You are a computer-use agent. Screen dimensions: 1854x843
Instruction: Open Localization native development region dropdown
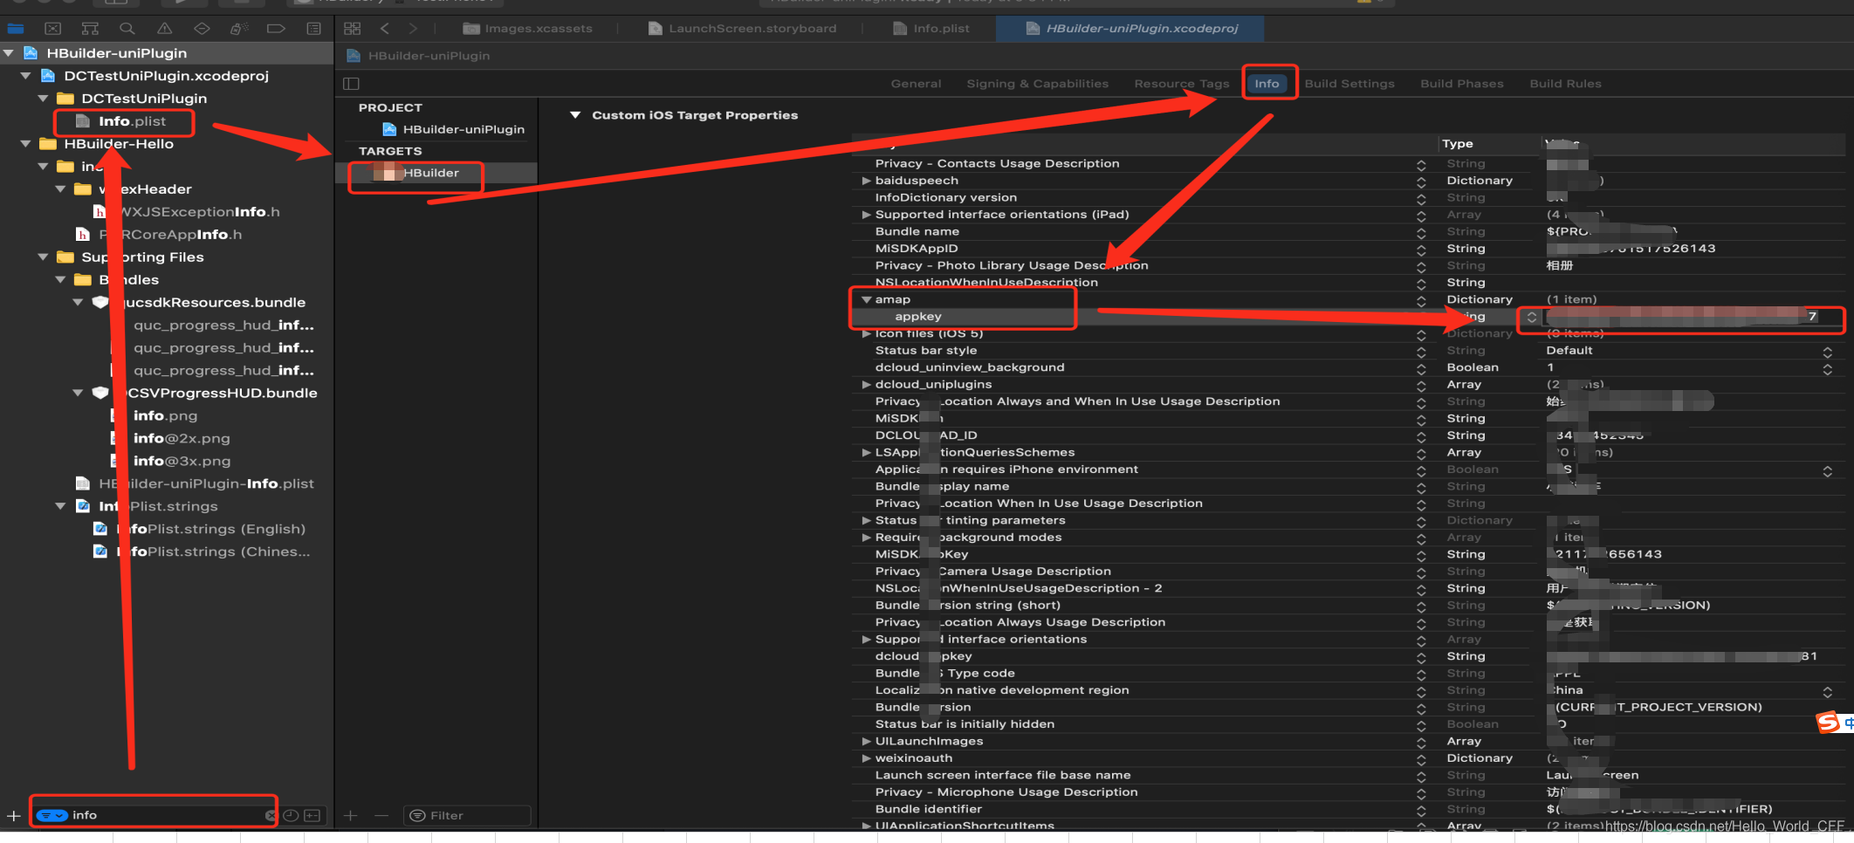coord(1827,691)
